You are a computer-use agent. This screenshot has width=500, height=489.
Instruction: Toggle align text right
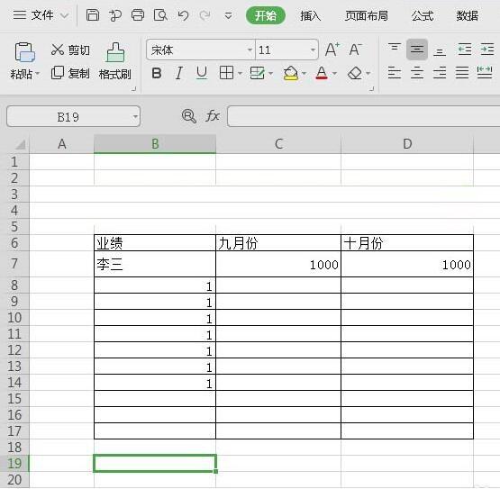[440, 73]
